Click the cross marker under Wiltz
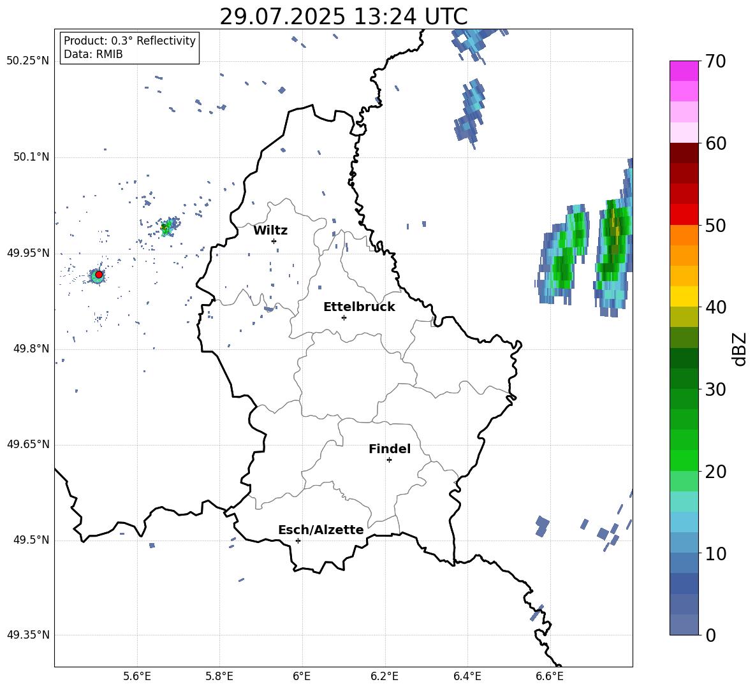 [x=274, y=241]
